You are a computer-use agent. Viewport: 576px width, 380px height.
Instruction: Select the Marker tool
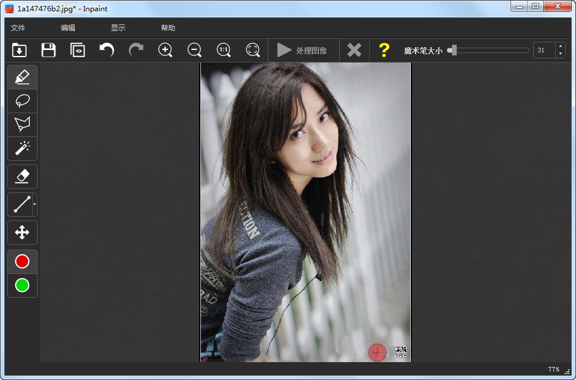pyautogui.click(x=22, y=77)
